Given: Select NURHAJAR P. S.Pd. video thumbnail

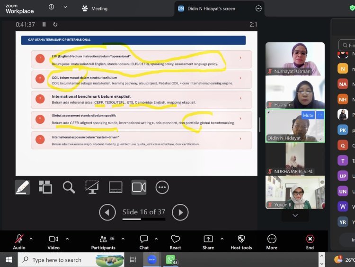Looking at the screenshot, I should coord(295,159).
